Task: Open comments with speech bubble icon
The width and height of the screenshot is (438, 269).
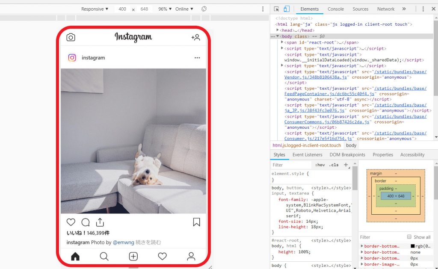Action: pyautogui.click(x=86, y=222)
